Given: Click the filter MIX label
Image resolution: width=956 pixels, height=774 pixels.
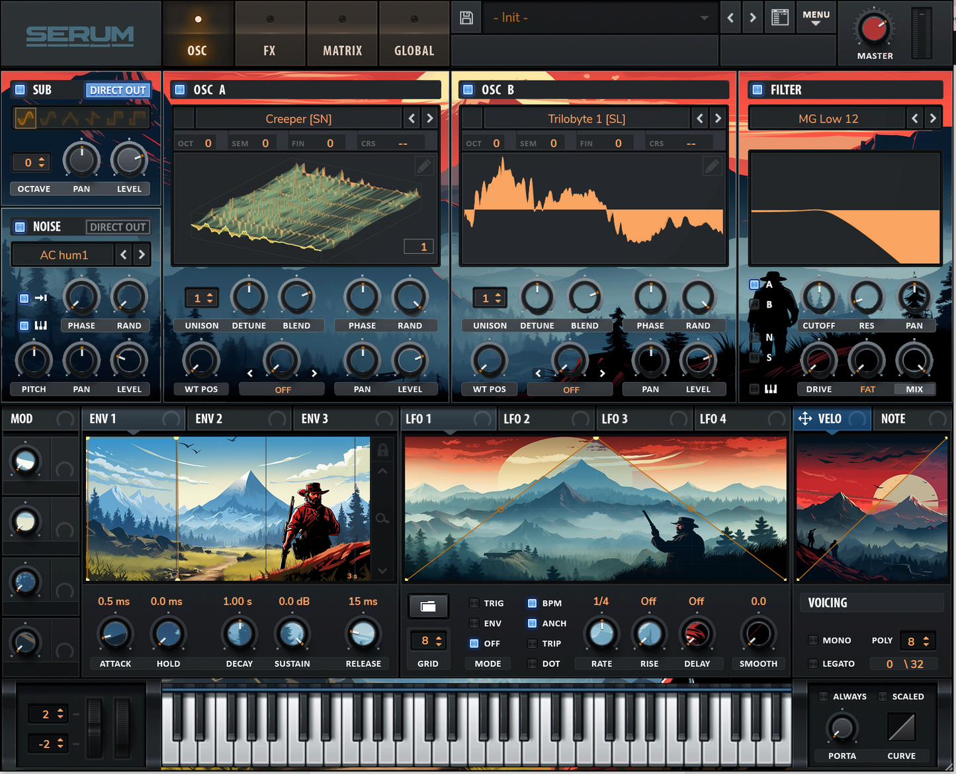Looking at the screenshot, I should point(914,389).
